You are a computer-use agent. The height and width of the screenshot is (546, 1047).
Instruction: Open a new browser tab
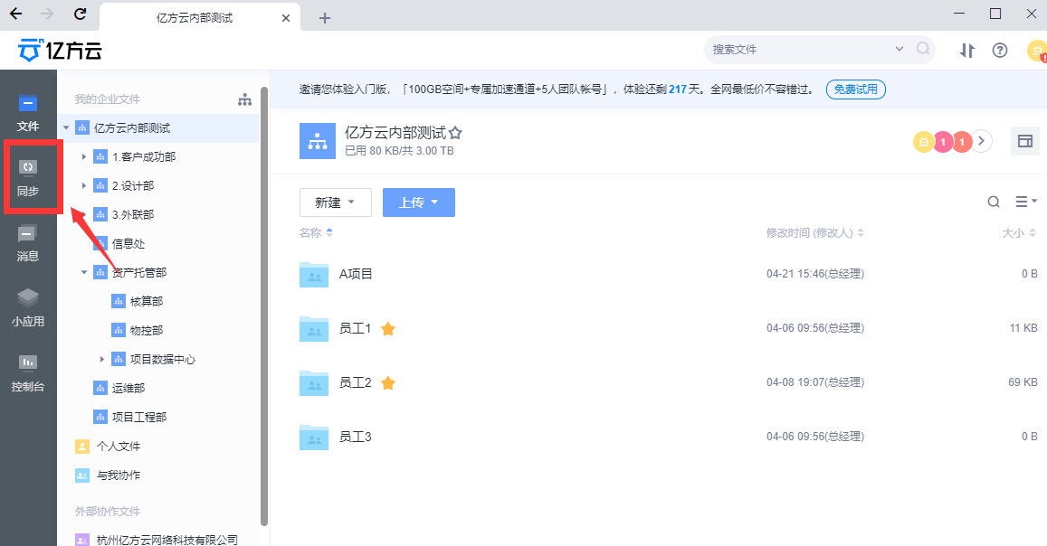[325, 18]
